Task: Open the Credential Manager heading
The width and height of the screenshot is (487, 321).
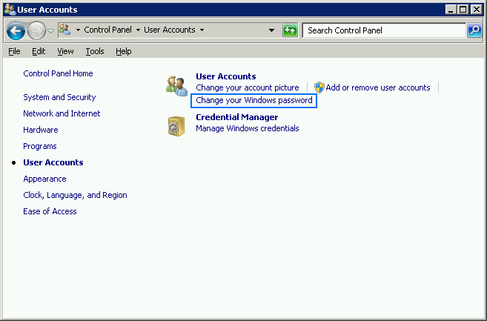Action: (x=237, y=117)
